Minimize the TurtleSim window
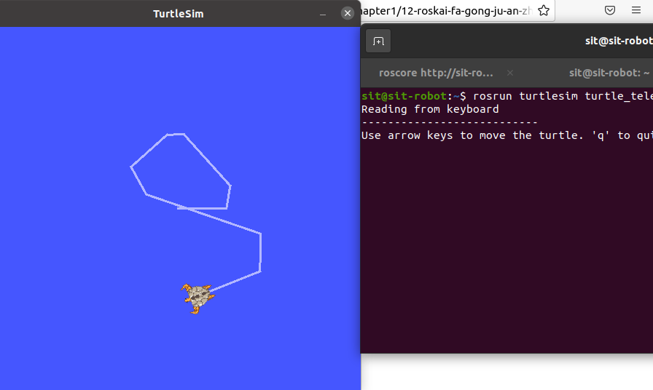Image resolution: width=653 pixels, height=390 pixels. (x=323, y=14)
